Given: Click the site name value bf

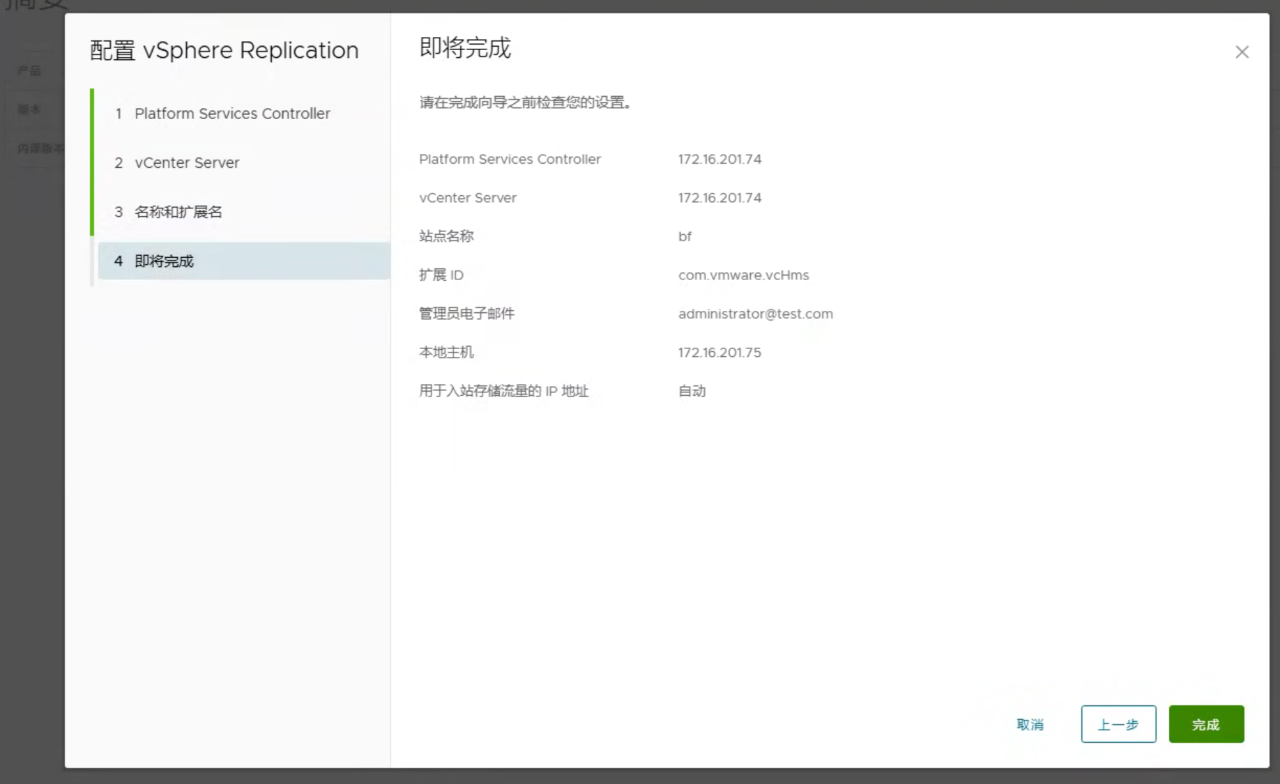Looking at the screenshot, I should [x=685, y=237].
